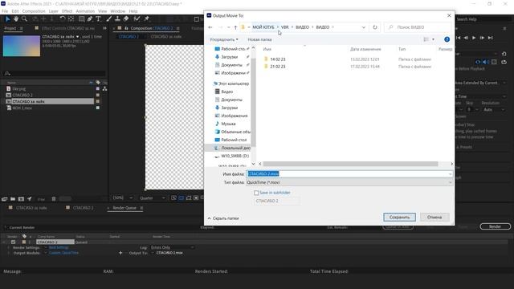Toggle overlays and layer controls in preview
The width and height of the screenshot is (514, 289).
494,62
